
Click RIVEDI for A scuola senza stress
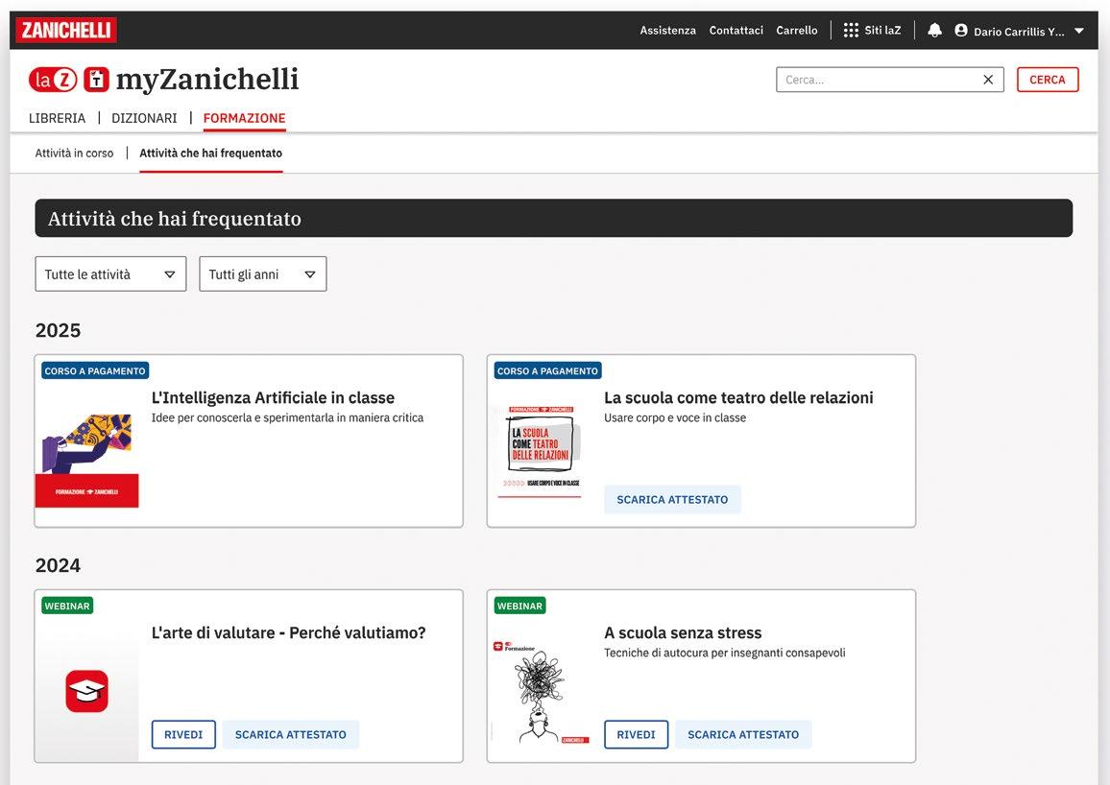tap(636, 735)
